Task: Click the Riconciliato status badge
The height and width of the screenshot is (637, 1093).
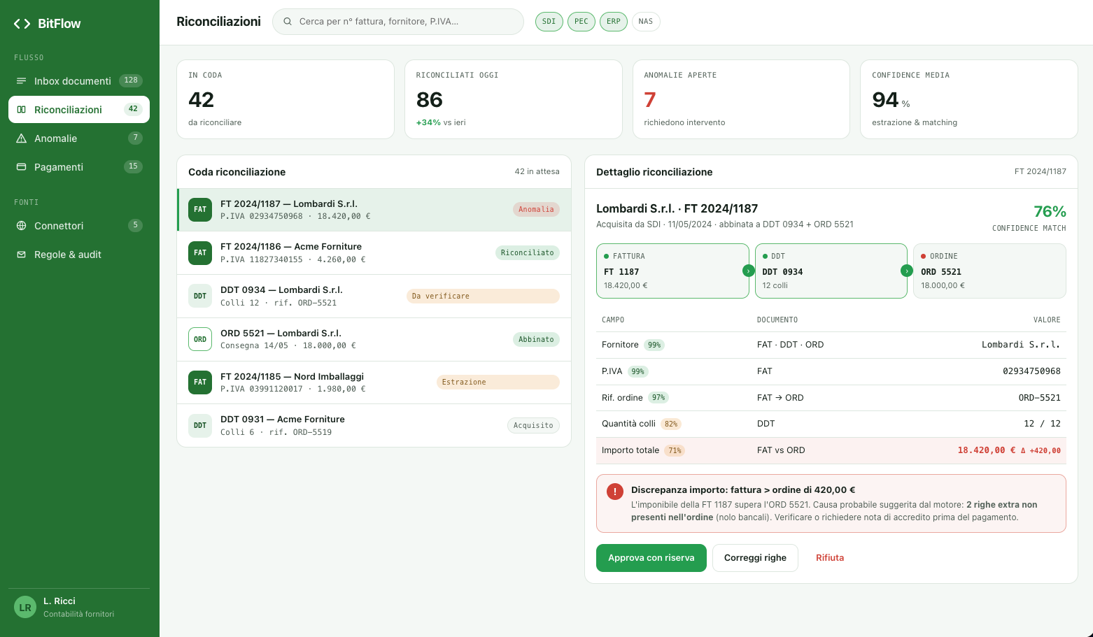Action: coord(528,253)
